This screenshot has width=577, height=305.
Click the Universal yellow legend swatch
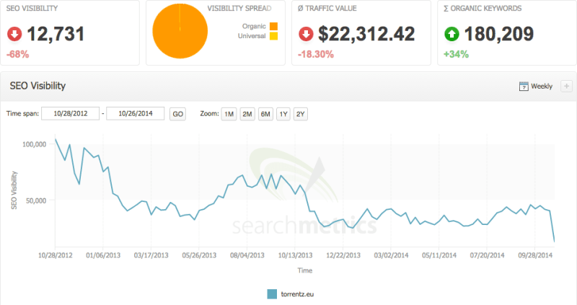pos(273,37)
